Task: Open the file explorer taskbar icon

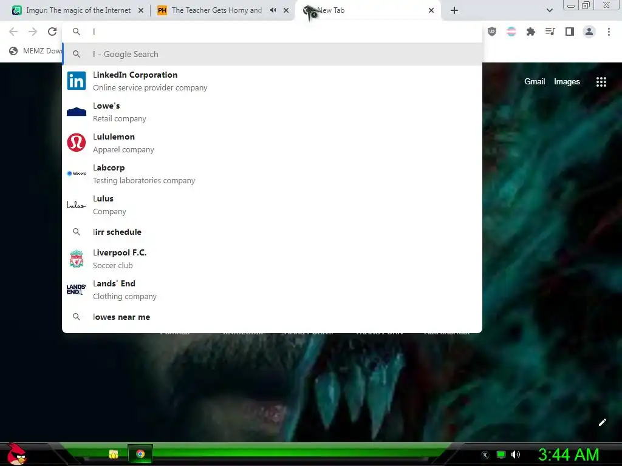Action: click(x=114, y=454)
